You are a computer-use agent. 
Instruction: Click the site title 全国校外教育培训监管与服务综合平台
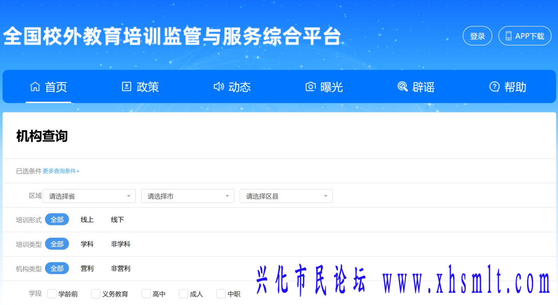172,36
